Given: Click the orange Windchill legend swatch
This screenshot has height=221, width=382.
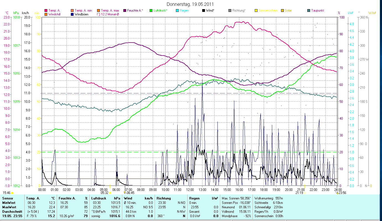Looking at the screenshot, I should [x=46, y=14].
